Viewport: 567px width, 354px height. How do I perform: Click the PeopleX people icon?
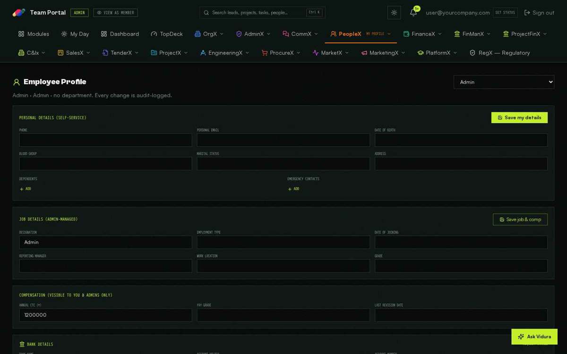tap(334, 34)
